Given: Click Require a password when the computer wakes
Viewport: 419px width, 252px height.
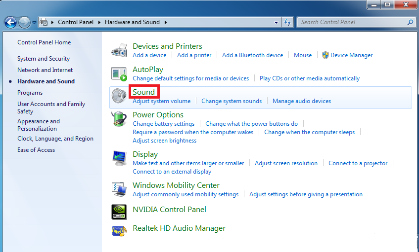Looking at the screenshot, I should pos(193,132).
